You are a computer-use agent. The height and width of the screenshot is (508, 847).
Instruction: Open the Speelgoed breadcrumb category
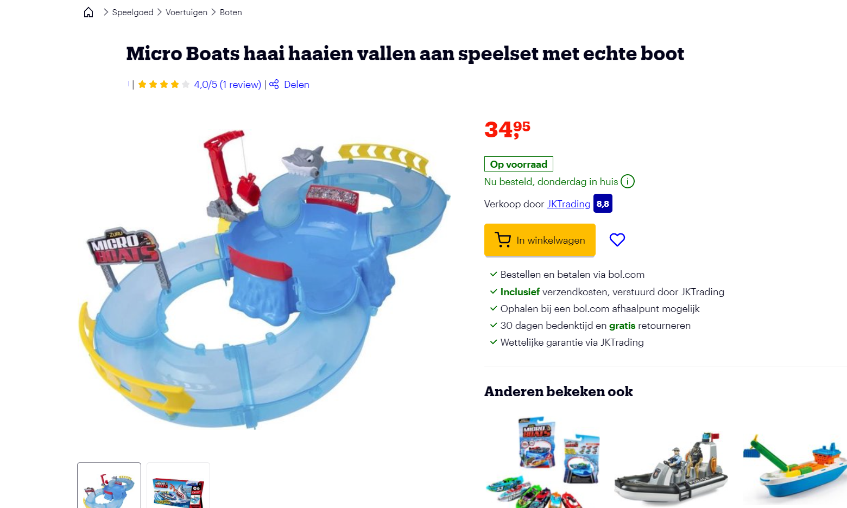coord(132,12)
